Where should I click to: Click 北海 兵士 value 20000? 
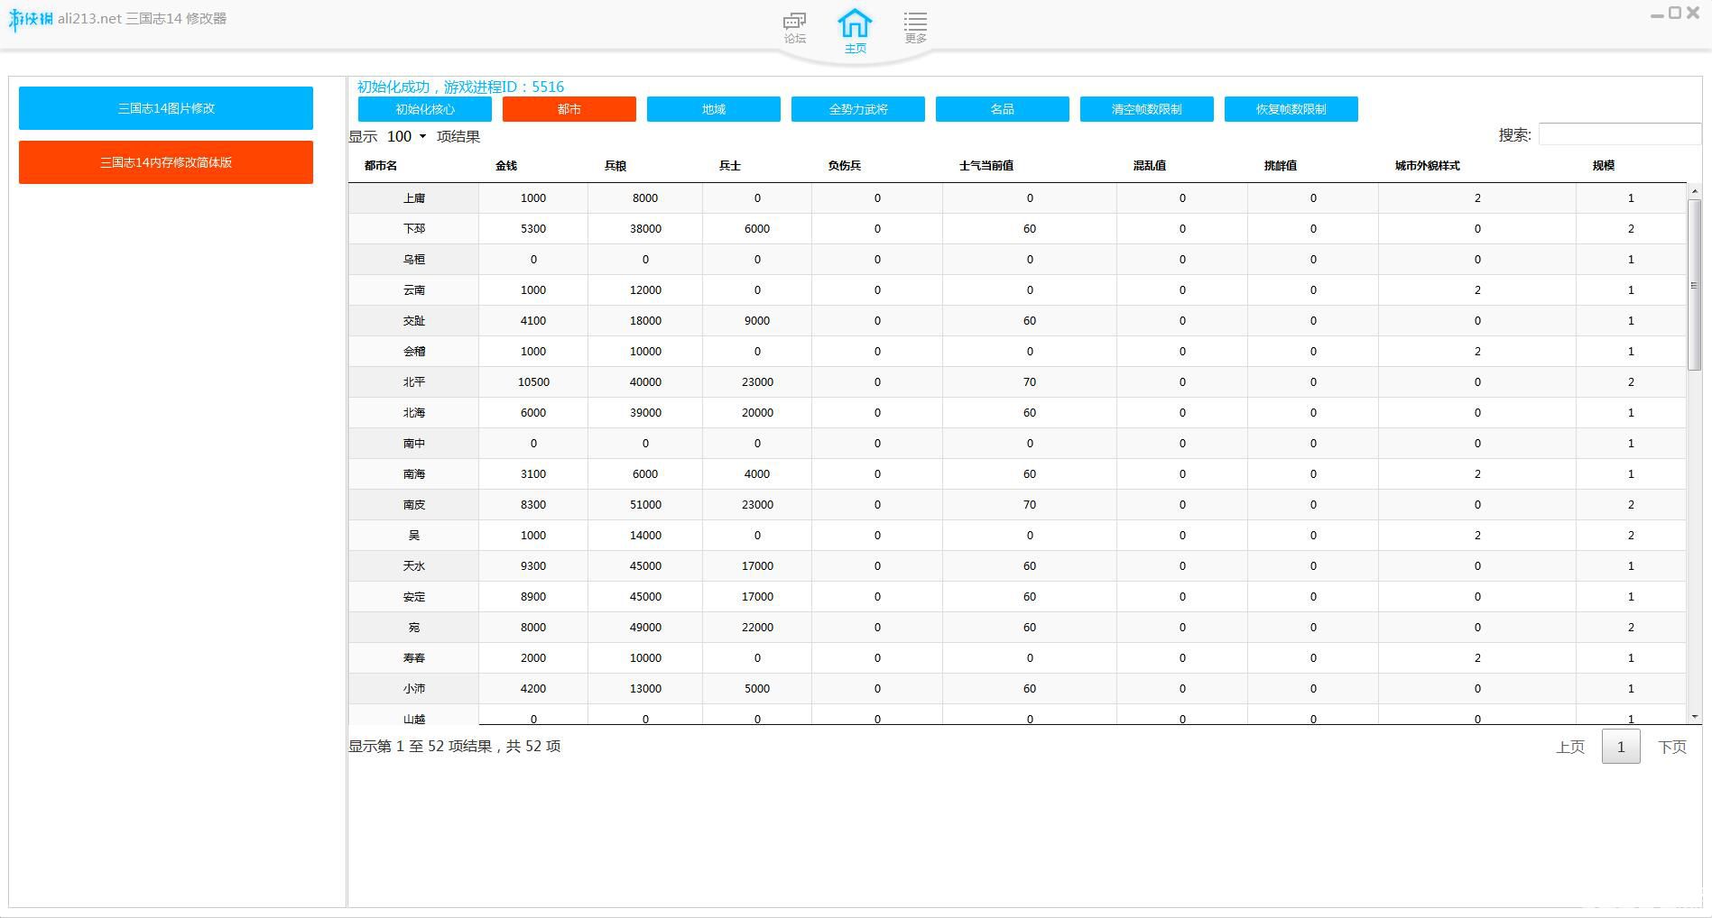tap(757, 413)
